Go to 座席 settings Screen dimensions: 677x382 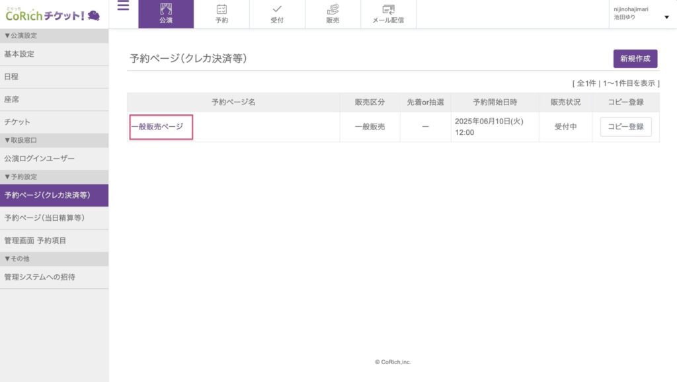tap(11, 99)
